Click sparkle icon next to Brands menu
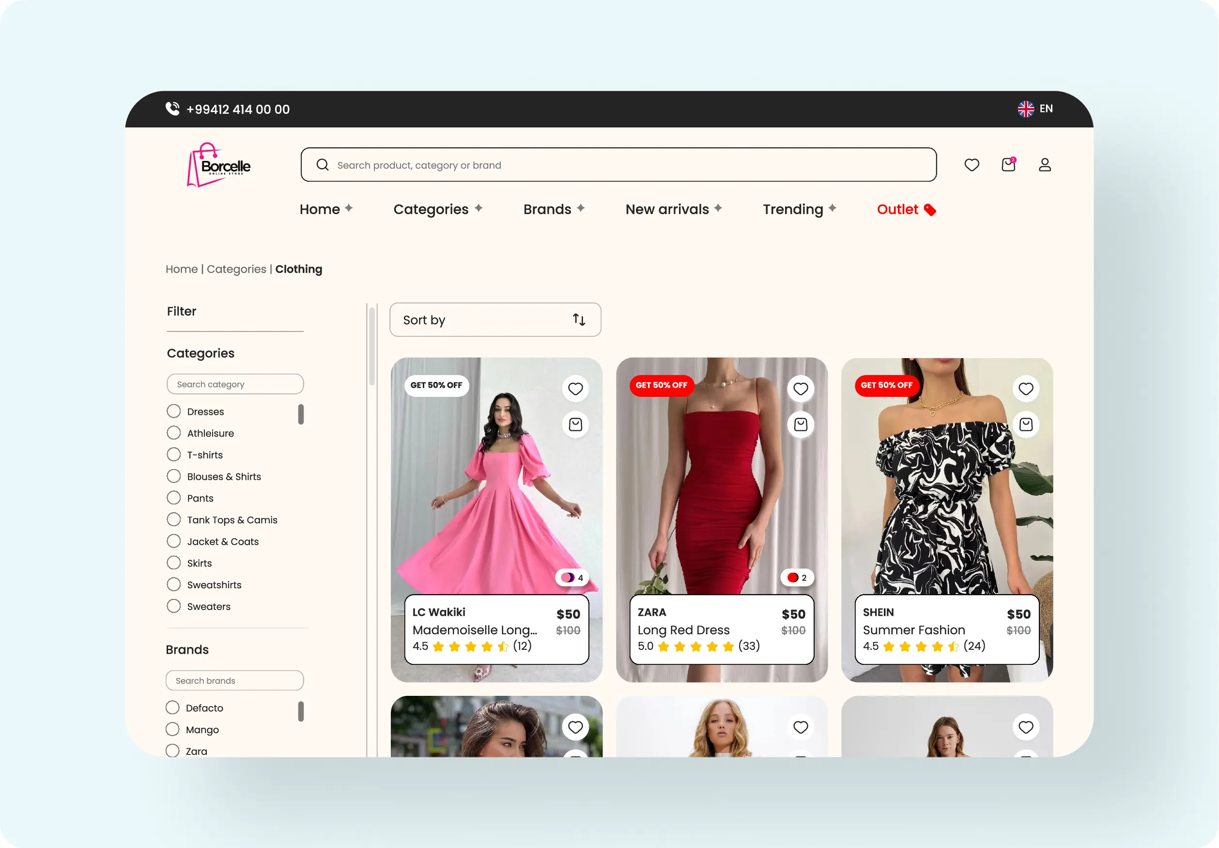 tap(580, 208)
